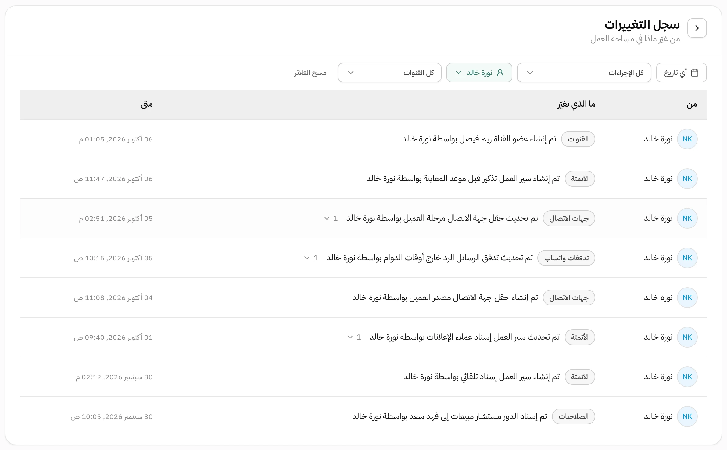Click timestamp 01 أكتوبر 2026, 09:40 ص
Viewport: 727px width, 450px height.
(x=113, y=337)
